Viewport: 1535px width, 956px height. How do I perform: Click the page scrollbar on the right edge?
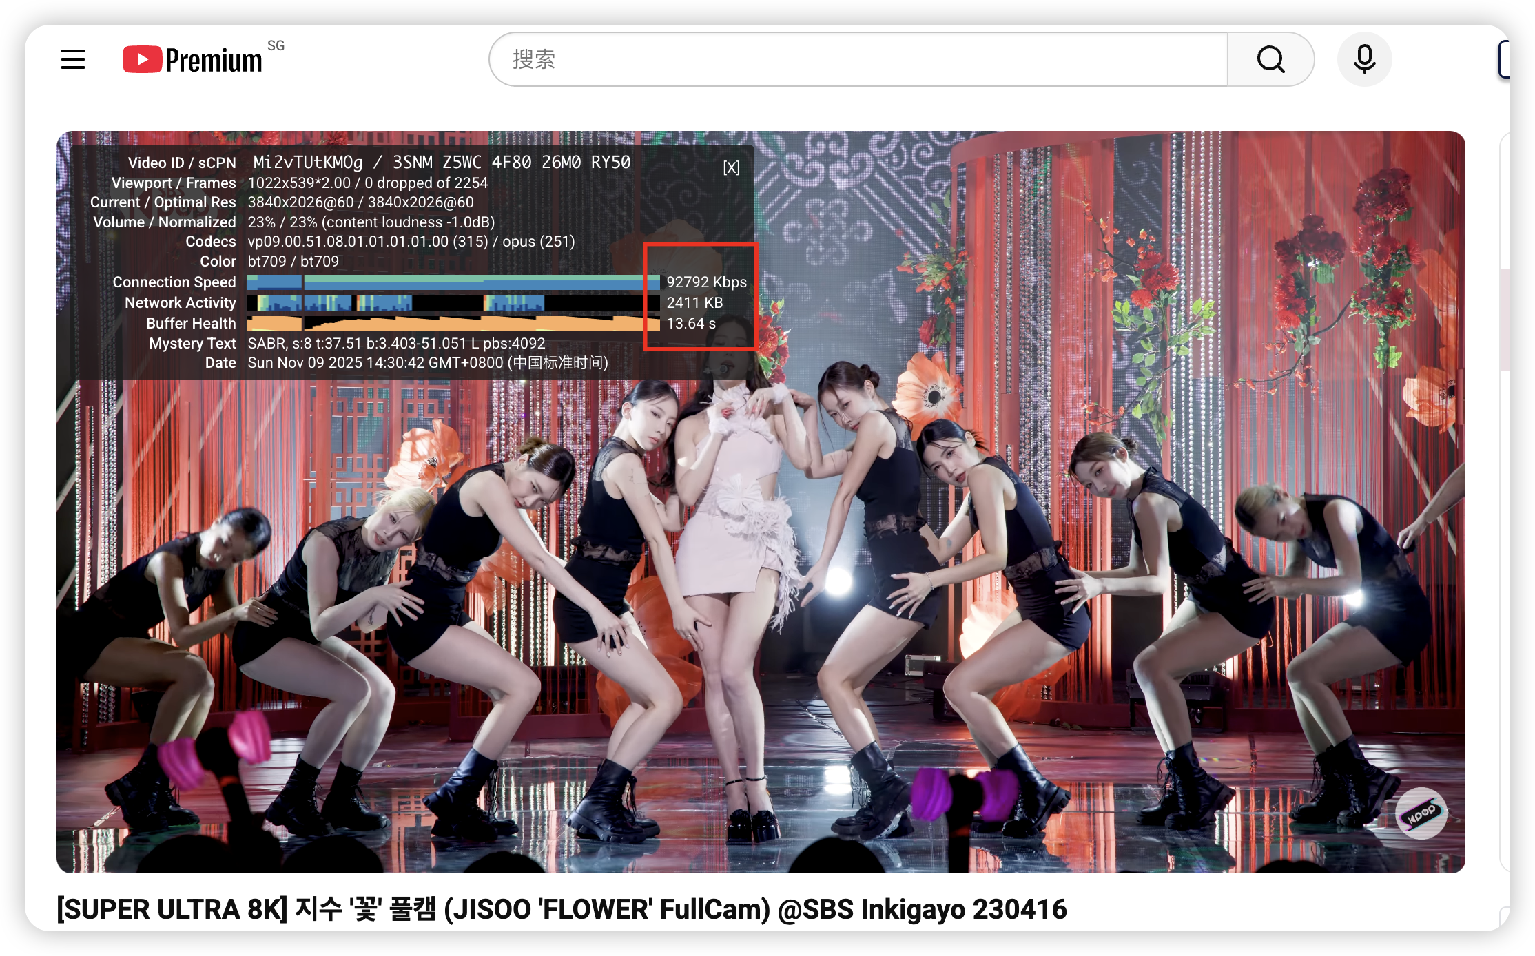point(1504,320)
